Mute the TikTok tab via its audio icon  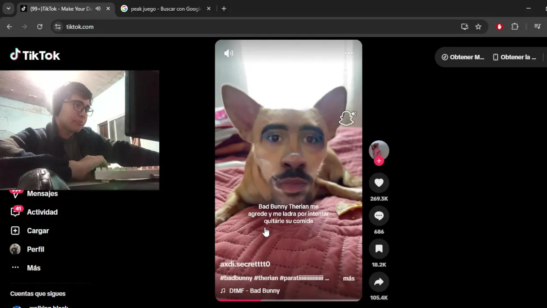tap(98, 9)
